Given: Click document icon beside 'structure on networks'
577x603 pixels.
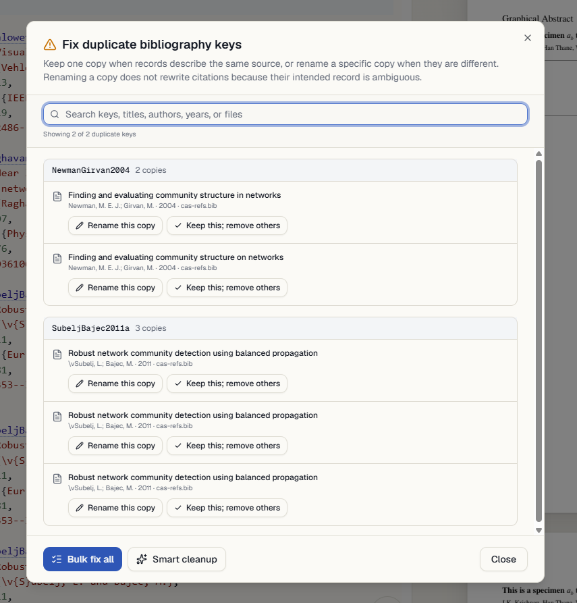Looking at the screenshot, I should click(x=57, y=259).
